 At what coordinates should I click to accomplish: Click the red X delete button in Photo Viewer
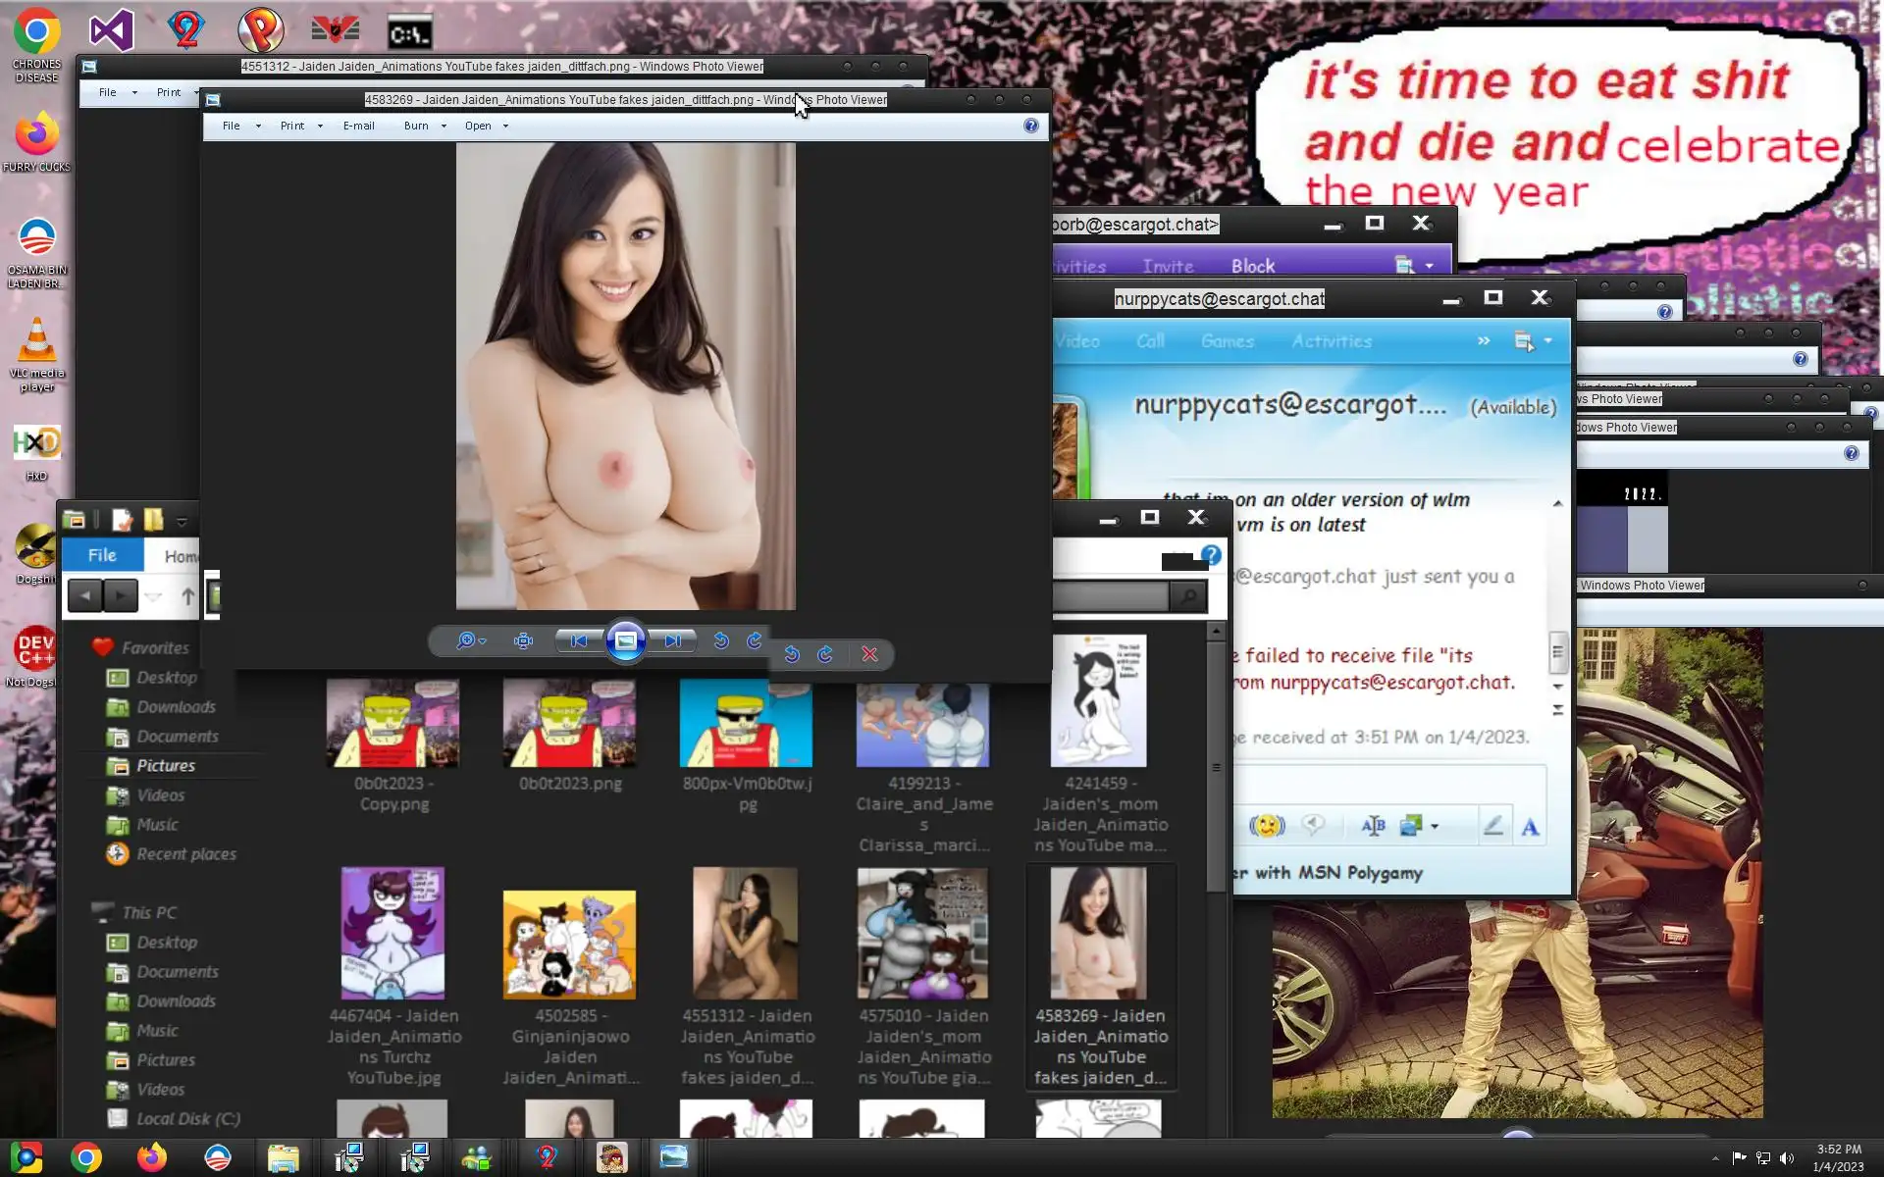[x=869, y=654]
